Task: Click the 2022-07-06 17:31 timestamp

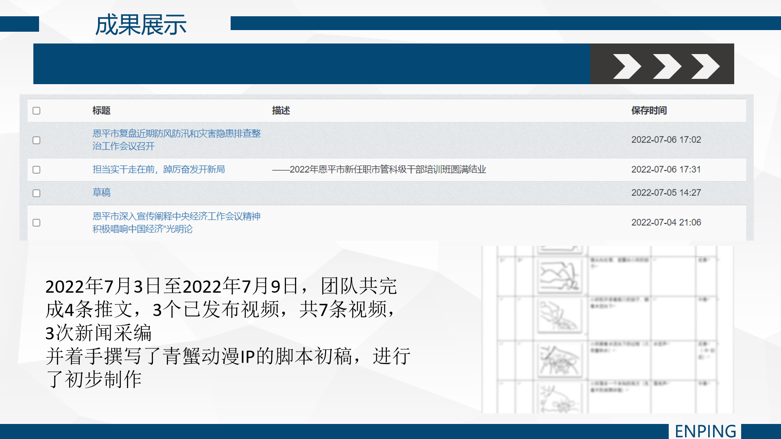Action: [666, 170]
